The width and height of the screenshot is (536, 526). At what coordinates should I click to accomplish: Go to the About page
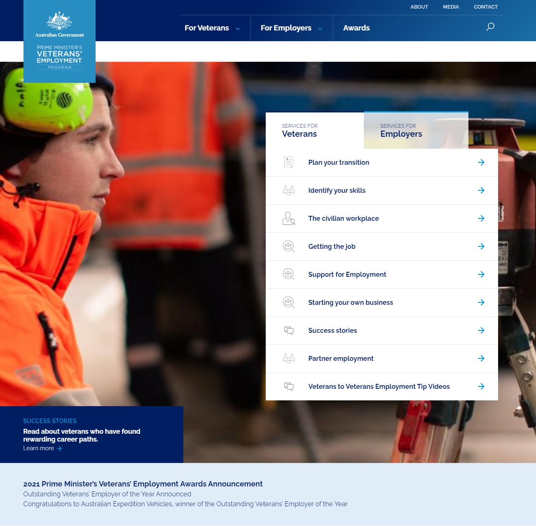[x=419, y=7]
